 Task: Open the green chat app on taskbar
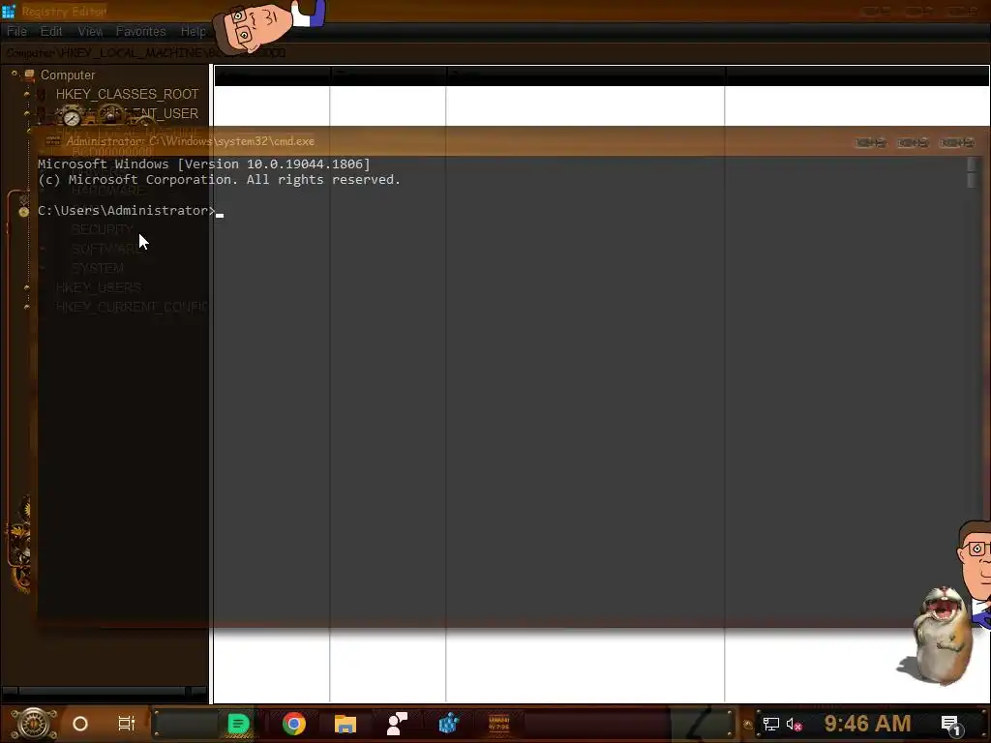point(238,724)
